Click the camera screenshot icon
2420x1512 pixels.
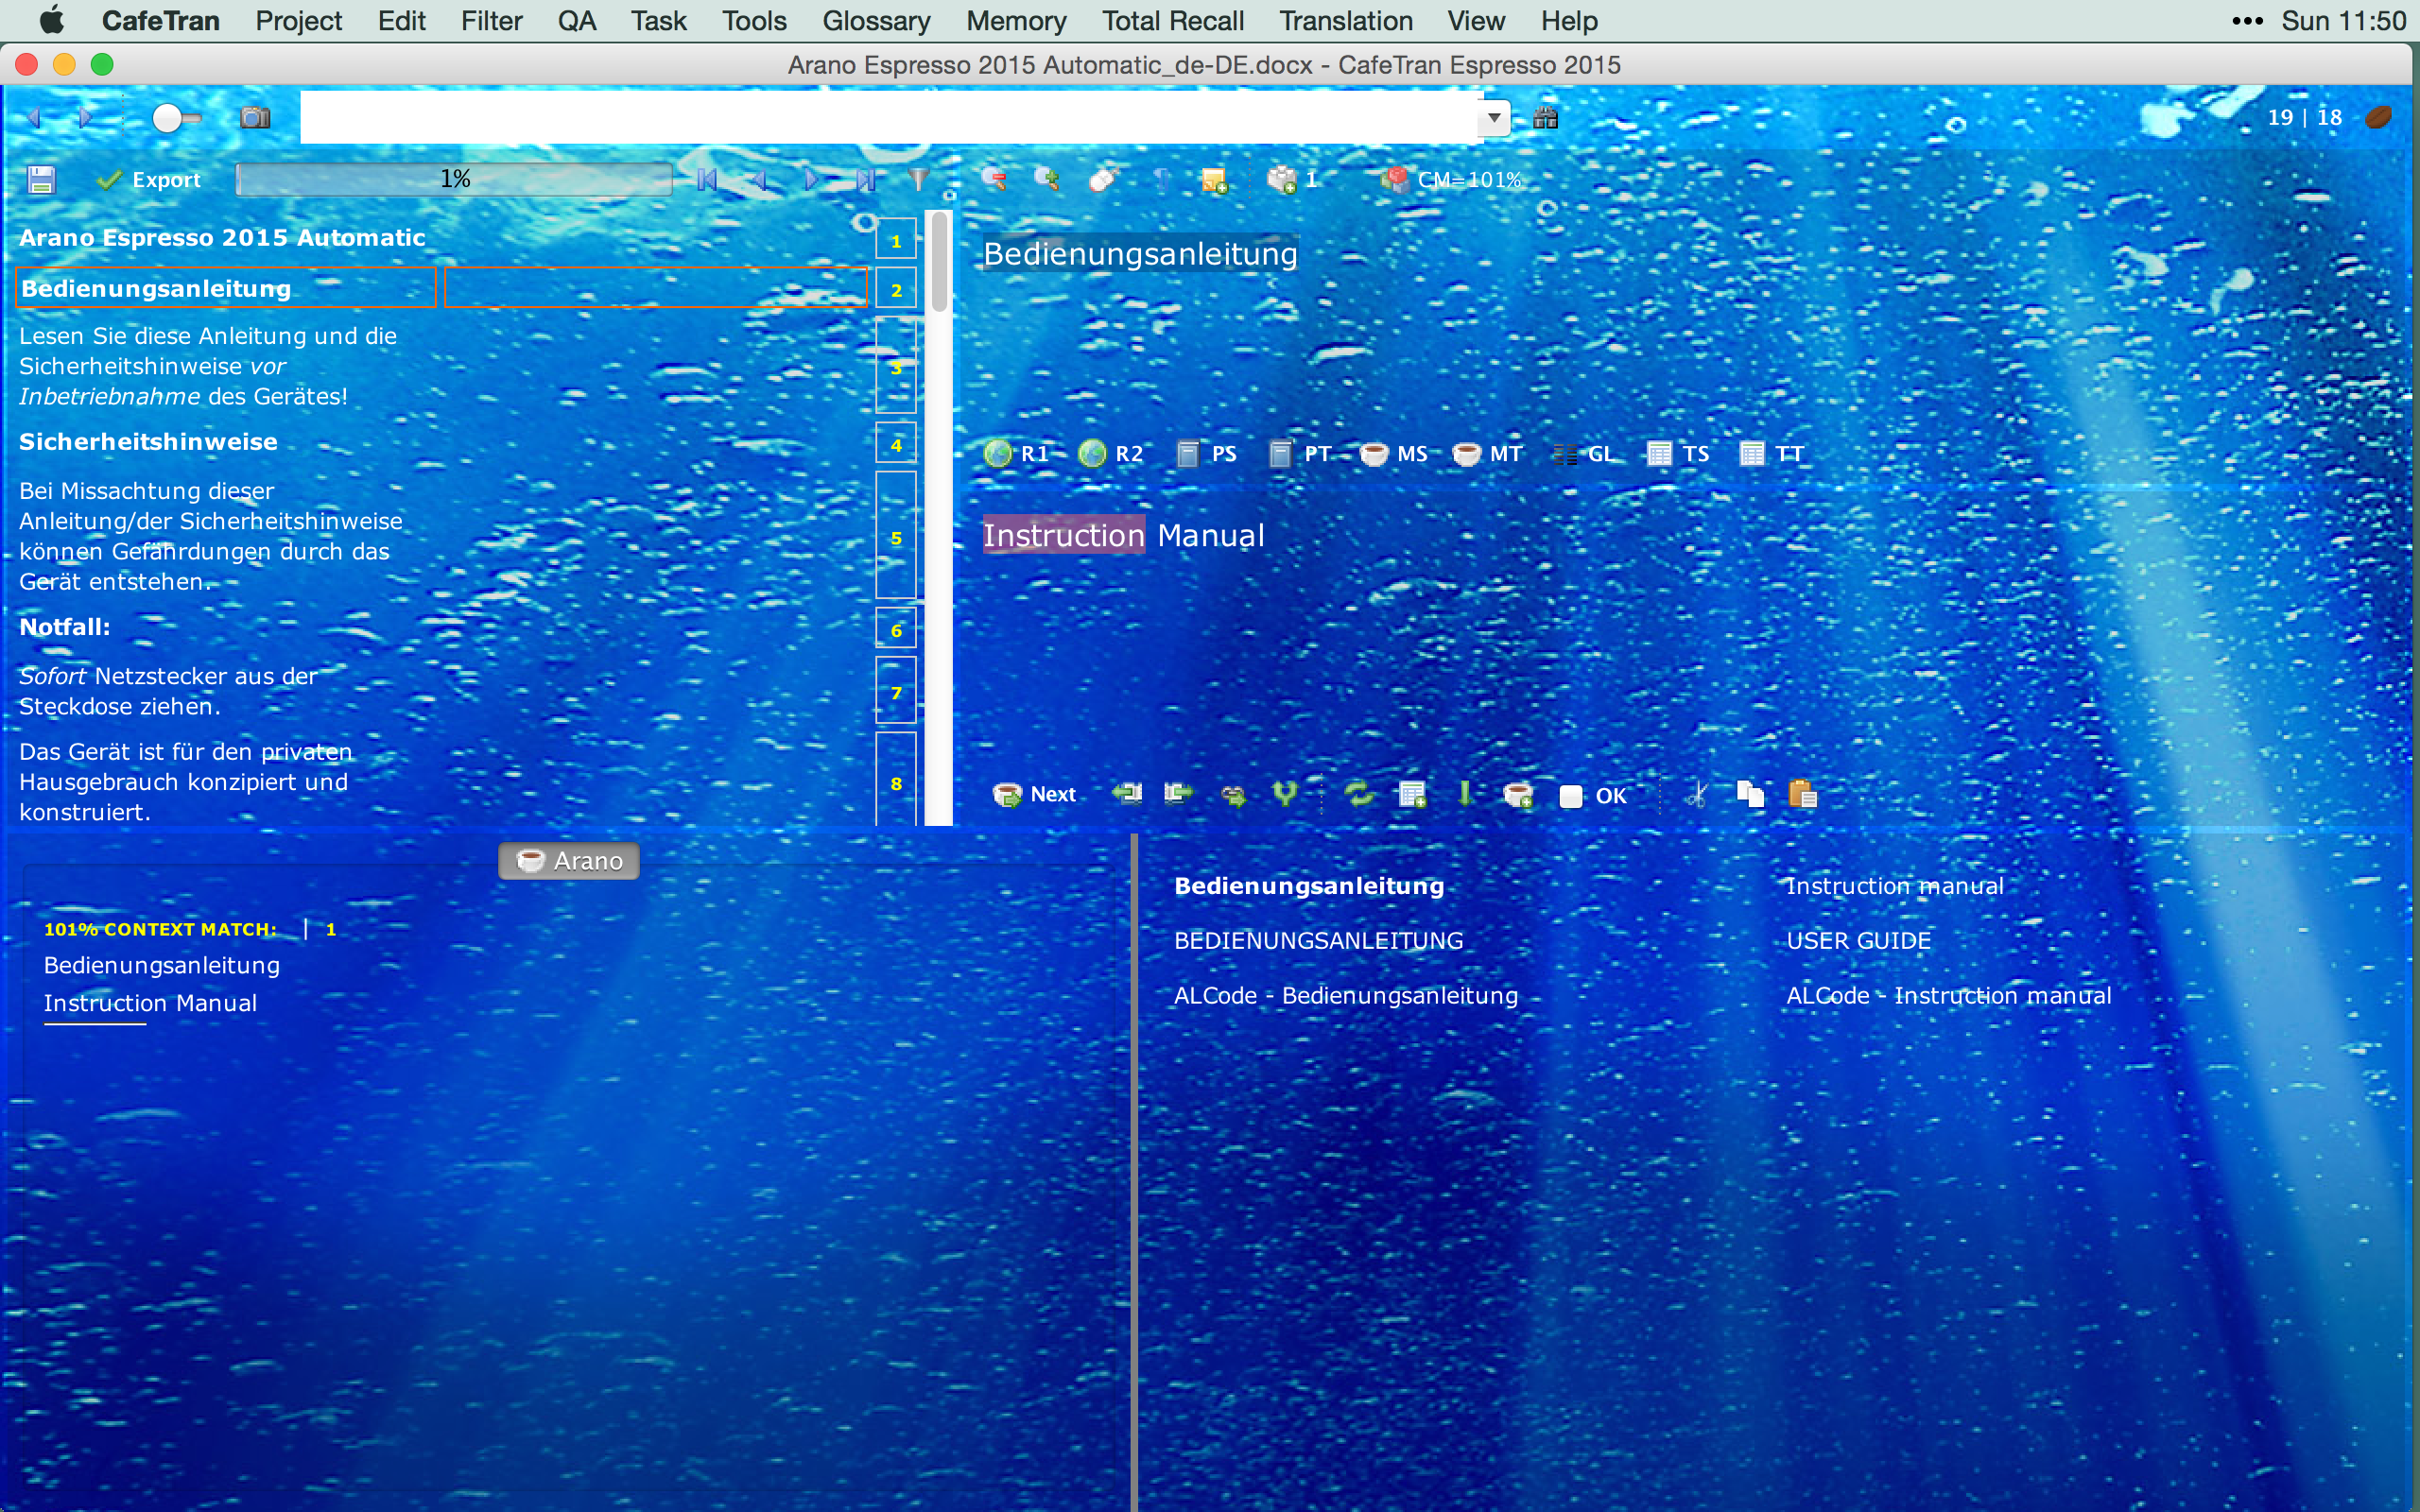click(x=255, y=118)
